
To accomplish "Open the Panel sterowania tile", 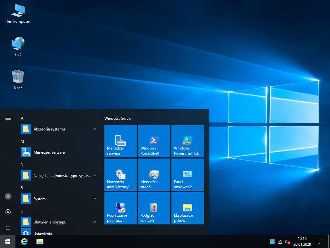I will (188, 175).
